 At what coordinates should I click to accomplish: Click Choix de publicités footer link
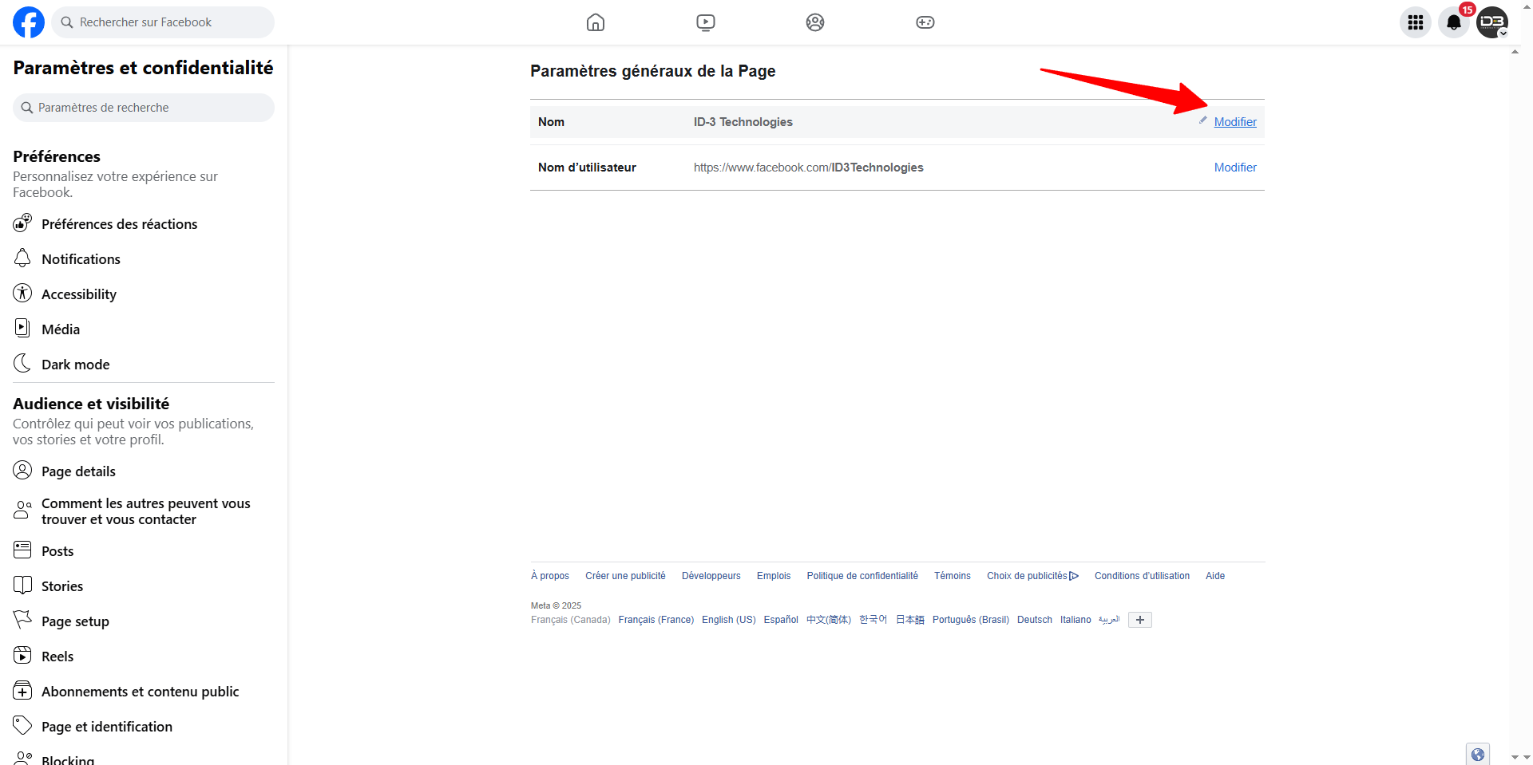[1032, 576]
